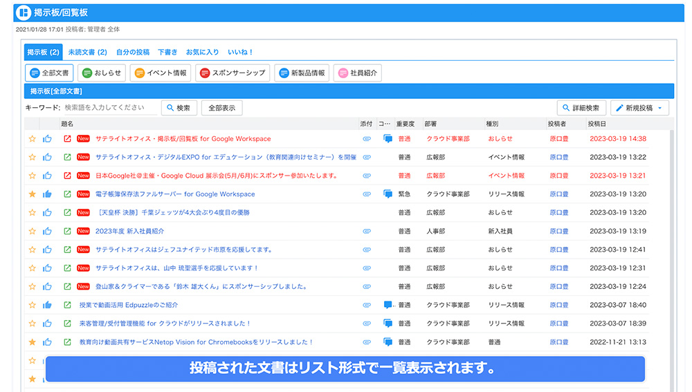Screen dimensions: 692x392
Task: Open comment icon on Netop Vision row
Action: [x=388, y=342]
